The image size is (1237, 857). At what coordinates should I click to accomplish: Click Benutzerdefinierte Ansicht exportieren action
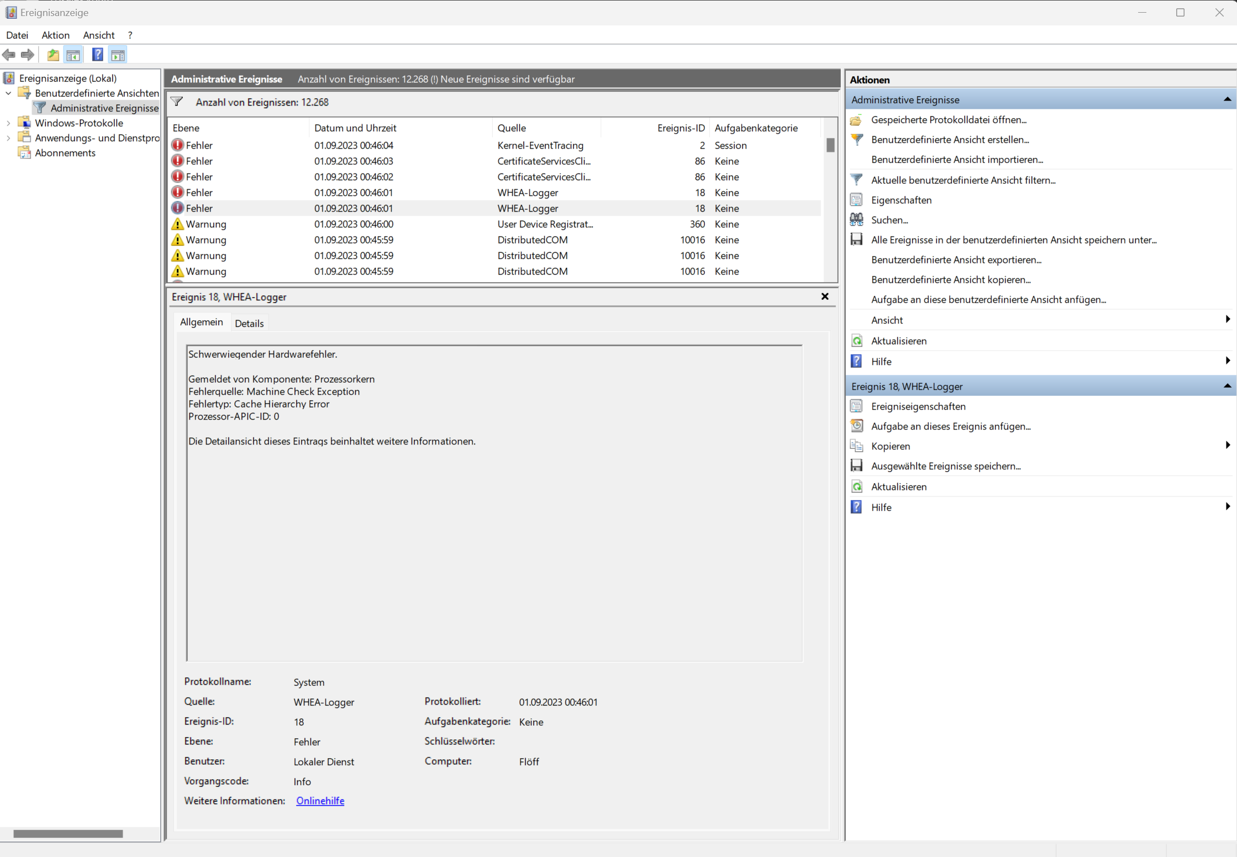click(956, 260)
